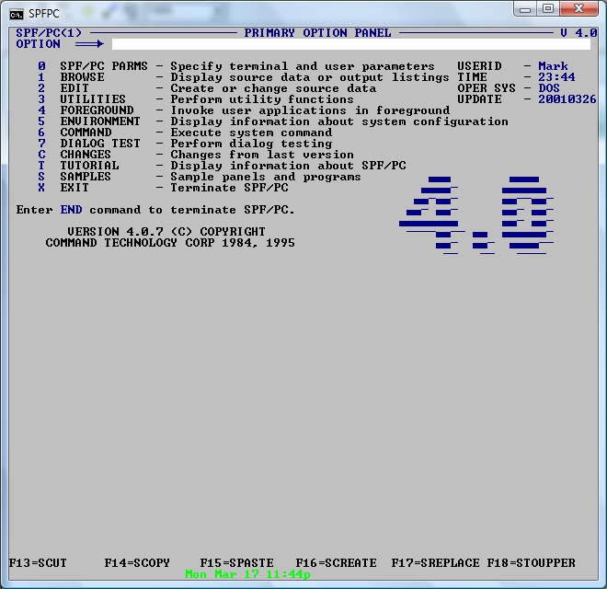The image size is (607, 589).
Task: Select option T TUTORIAL
Action: click(x=78, y=166)
